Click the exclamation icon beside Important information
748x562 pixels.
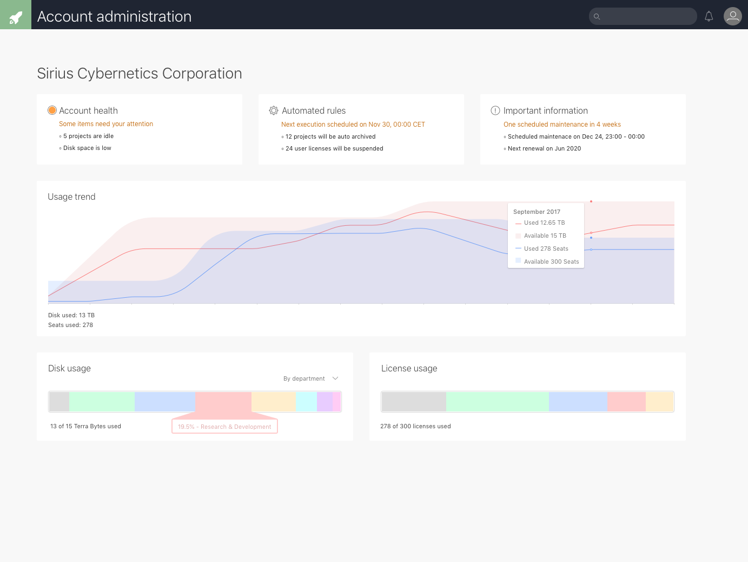[x=495, y=110]
